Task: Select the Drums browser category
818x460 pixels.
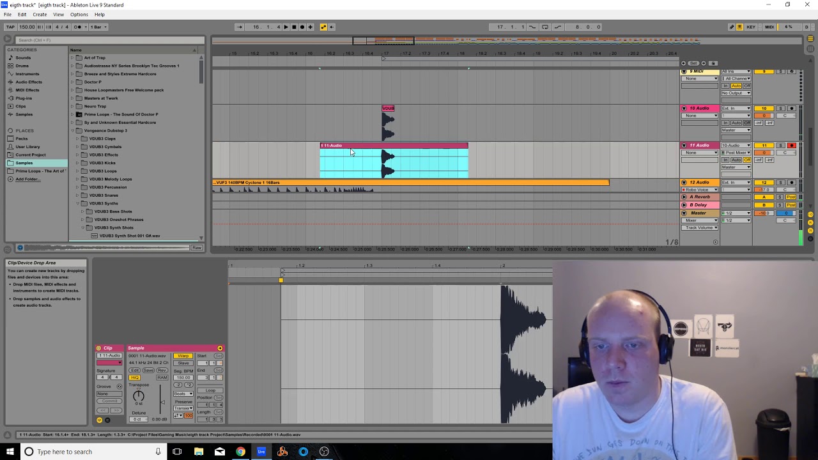Action: coord(22,66)
